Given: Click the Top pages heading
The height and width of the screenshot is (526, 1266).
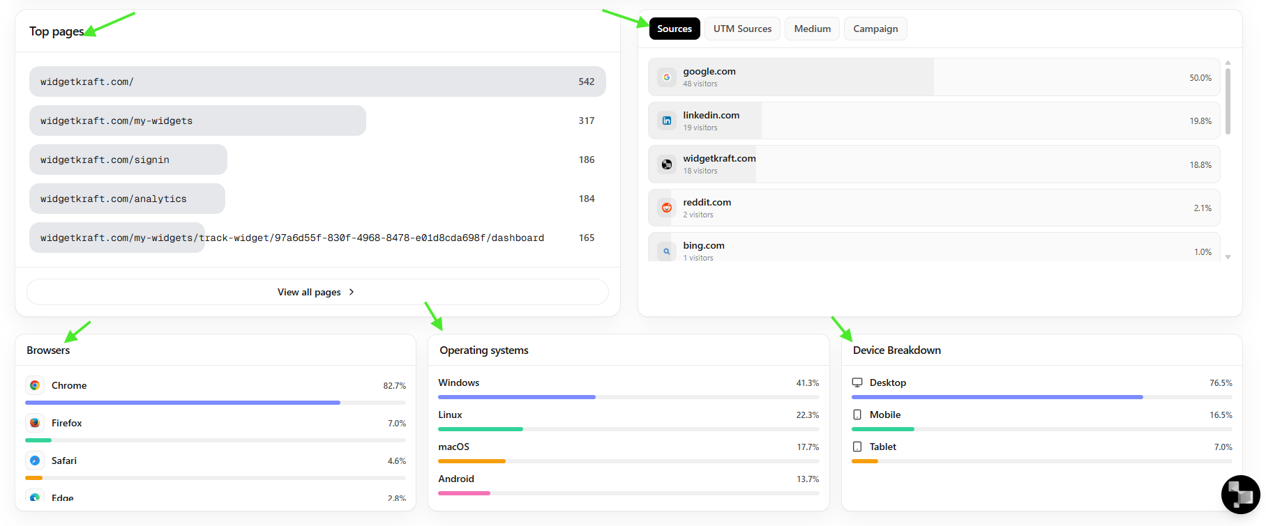Looking at the screenshot, I should pyautogui.click(x=56, y=31).
